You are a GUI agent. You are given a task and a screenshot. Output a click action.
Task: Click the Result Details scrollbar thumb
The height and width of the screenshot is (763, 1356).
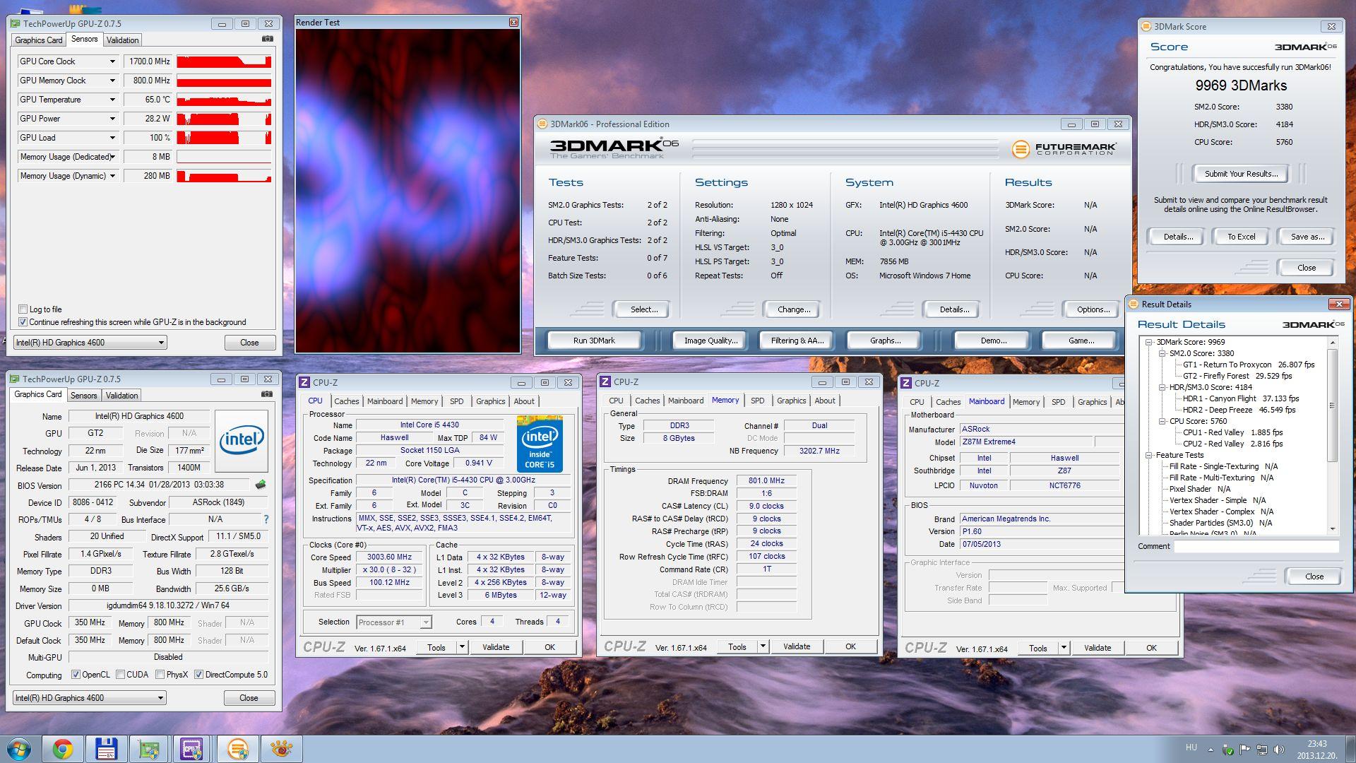click(x=1333, y=406)
